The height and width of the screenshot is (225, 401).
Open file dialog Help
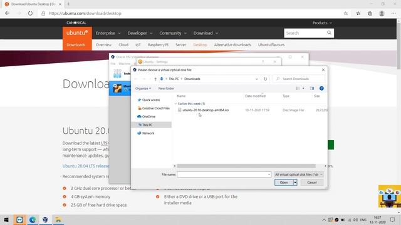pos(321,88)
